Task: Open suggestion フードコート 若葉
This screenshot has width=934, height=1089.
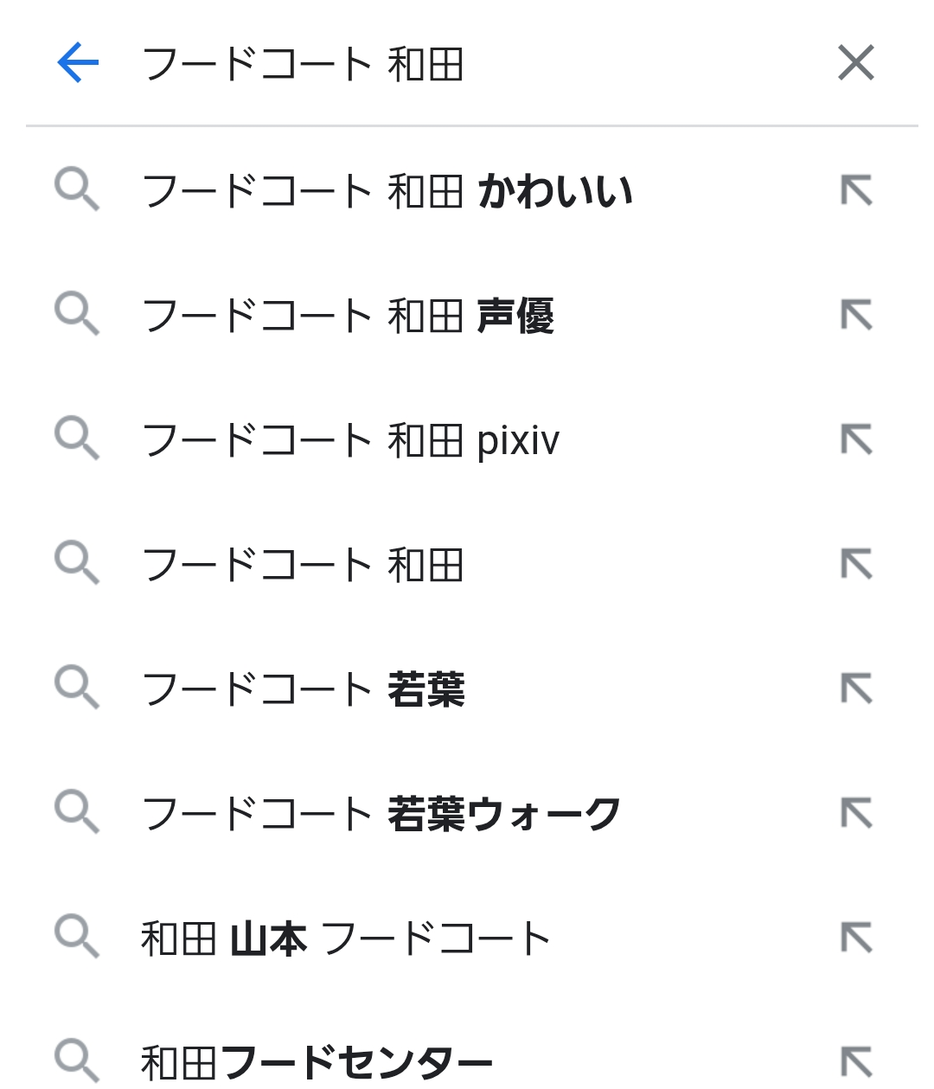Action: [303, 689]
